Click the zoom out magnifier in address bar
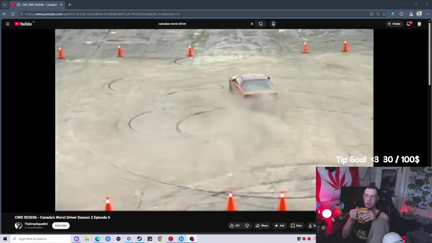The image size is (432, 243). coord(378,14)
